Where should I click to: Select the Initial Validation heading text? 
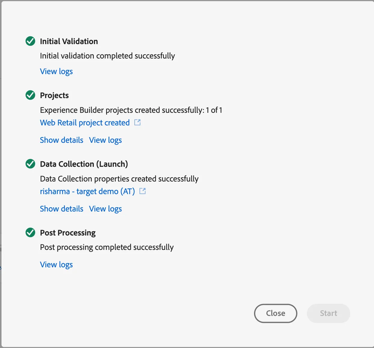coord(69,41)
